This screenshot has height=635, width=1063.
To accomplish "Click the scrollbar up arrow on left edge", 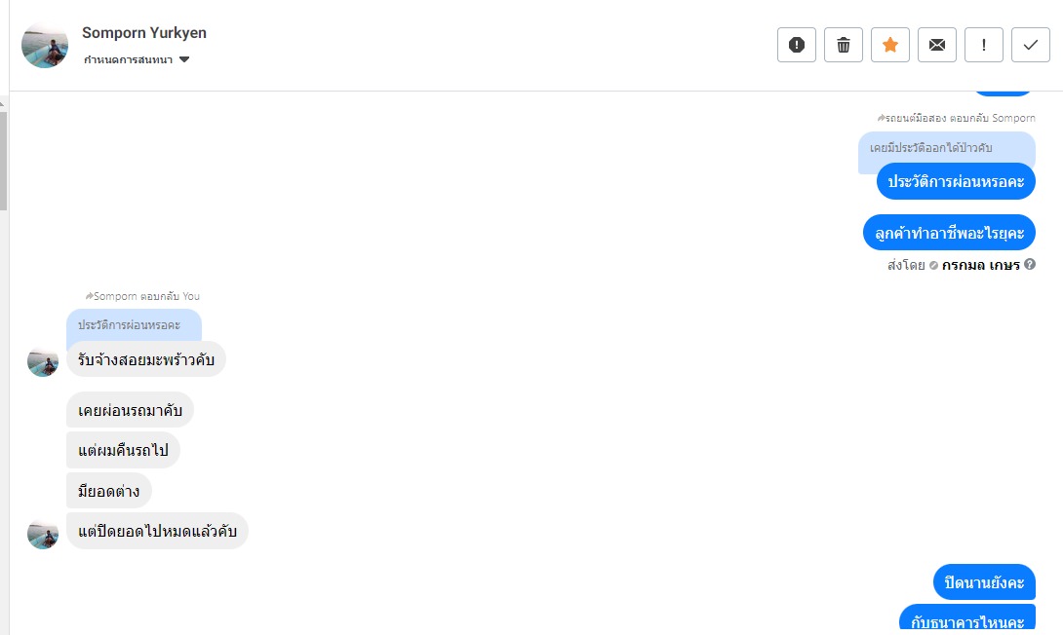I will [4, 102].
